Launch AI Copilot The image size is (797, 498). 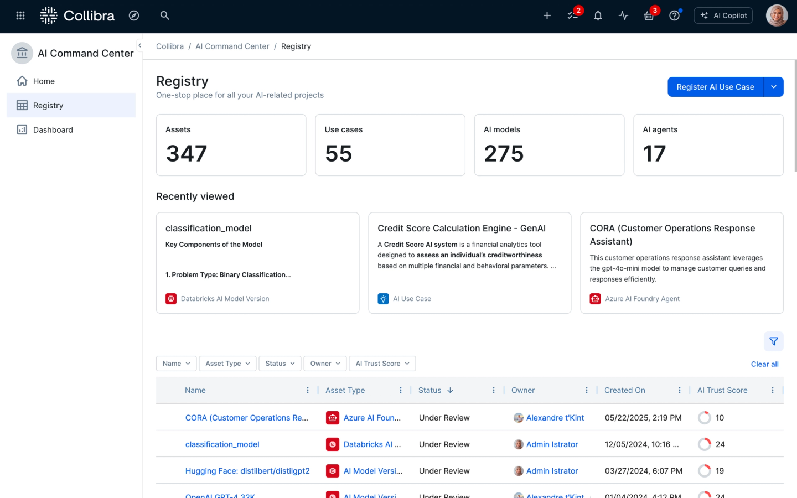click(x=723, y=15)
